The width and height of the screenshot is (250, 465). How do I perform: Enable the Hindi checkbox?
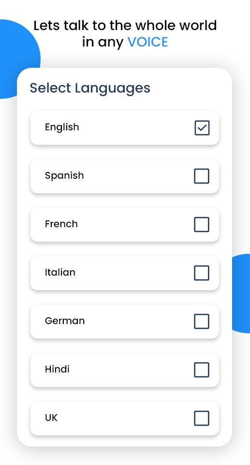[202, 370]
